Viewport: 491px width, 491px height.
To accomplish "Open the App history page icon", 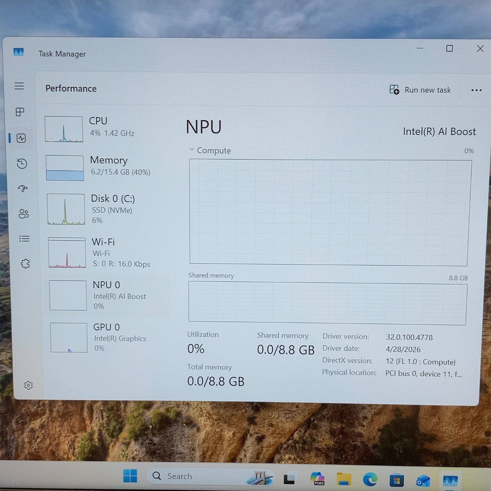I will (22, 163).
